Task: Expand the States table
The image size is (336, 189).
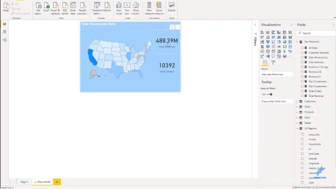Action: pyautogui.click(x=297, y=123)
